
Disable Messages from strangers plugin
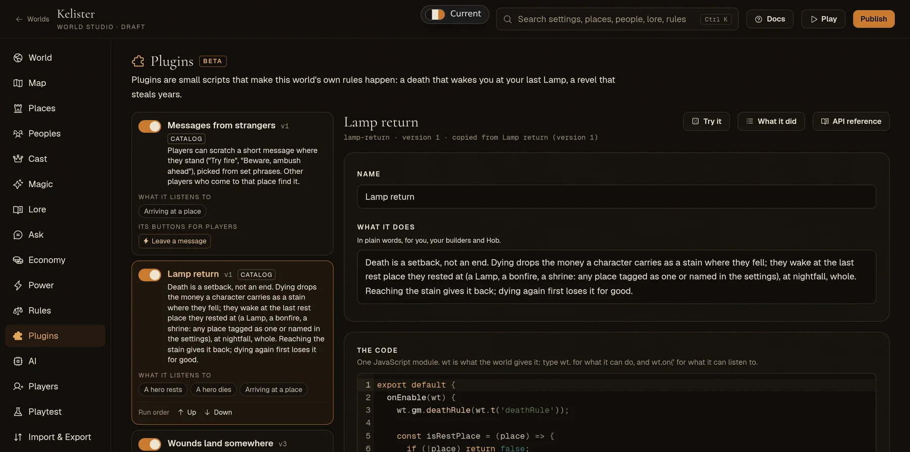(150, 126)
